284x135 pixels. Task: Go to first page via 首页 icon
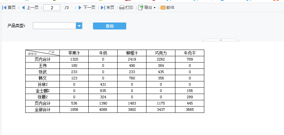pos(4,8)
